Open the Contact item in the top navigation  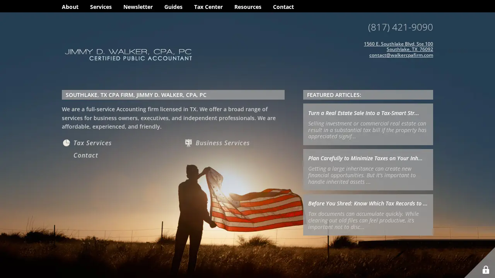tap(283, 7)
